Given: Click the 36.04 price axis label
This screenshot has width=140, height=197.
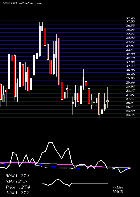Looking at the screenshot, I should (130, 30).
